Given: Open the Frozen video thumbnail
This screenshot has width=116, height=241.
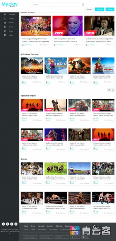Looking at the screenshot, I should click(56, 66).
